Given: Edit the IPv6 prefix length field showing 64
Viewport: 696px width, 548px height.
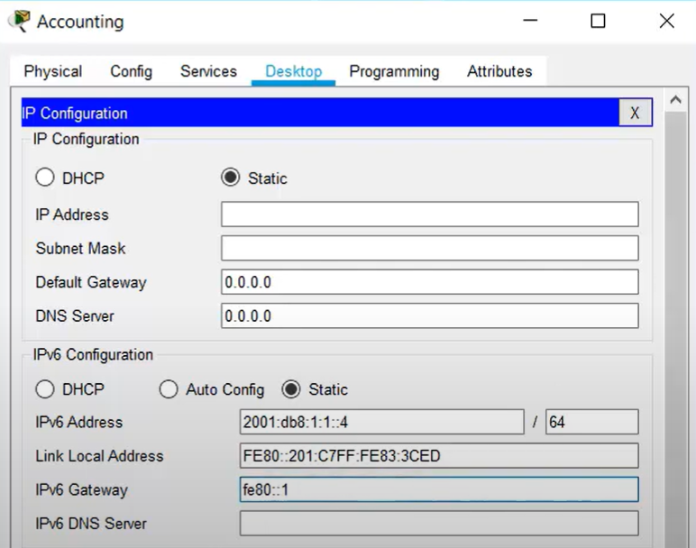Looking at the screenshot, I should click(x=592, y=422).
